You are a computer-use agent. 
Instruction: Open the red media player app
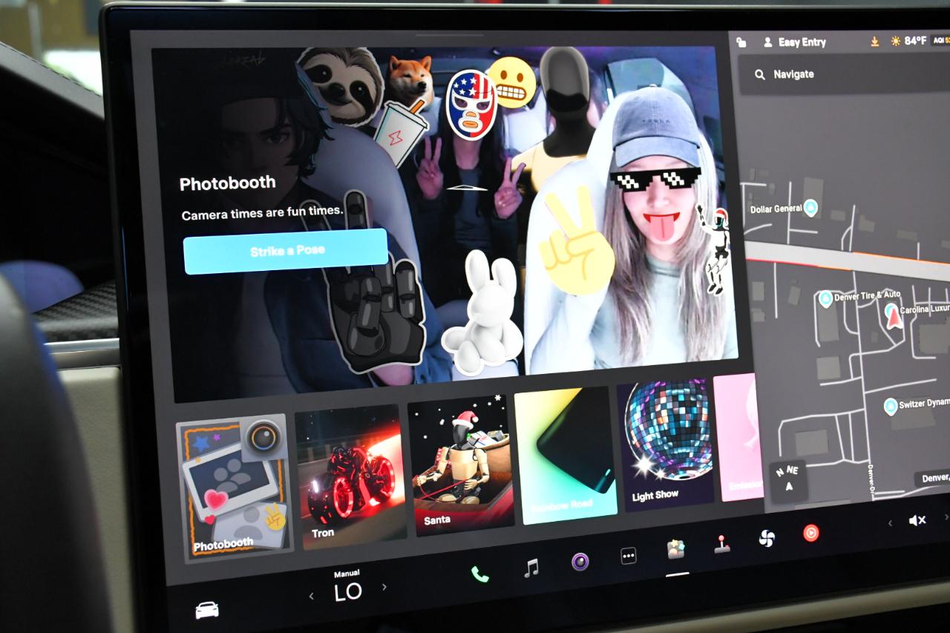810,532
